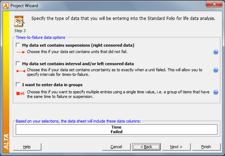Screen dimensions: 225x156
Task: Check the enter data in groups option
Action: (18, 85)
